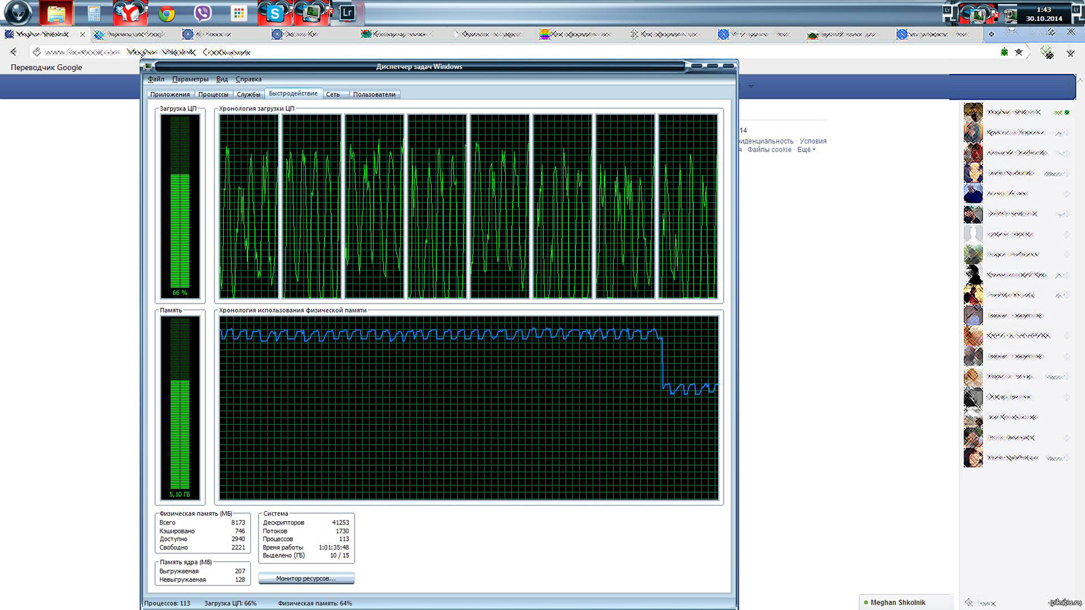Open the colorful apps grid icon

click(x=238, y=13)
